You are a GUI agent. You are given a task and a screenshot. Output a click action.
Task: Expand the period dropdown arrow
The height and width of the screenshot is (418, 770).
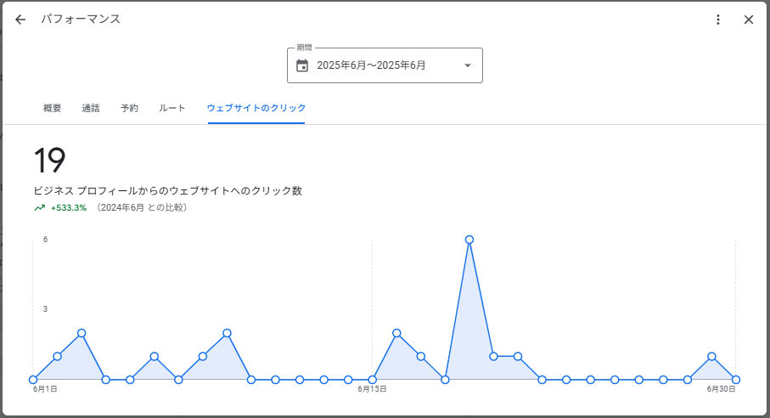(x=467, y=65)
